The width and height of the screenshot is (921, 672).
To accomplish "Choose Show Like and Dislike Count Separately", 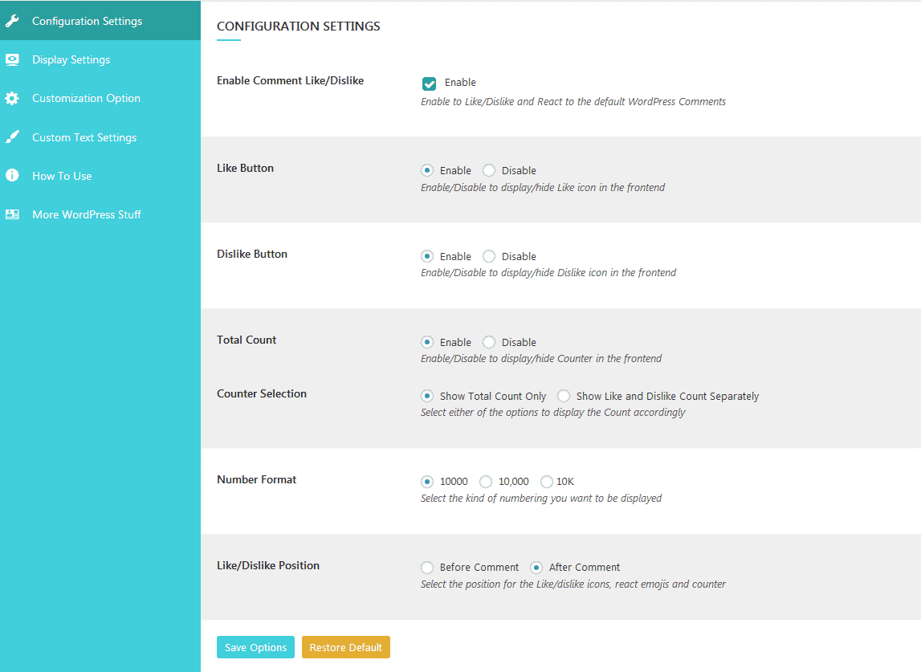I will point(564,396).
